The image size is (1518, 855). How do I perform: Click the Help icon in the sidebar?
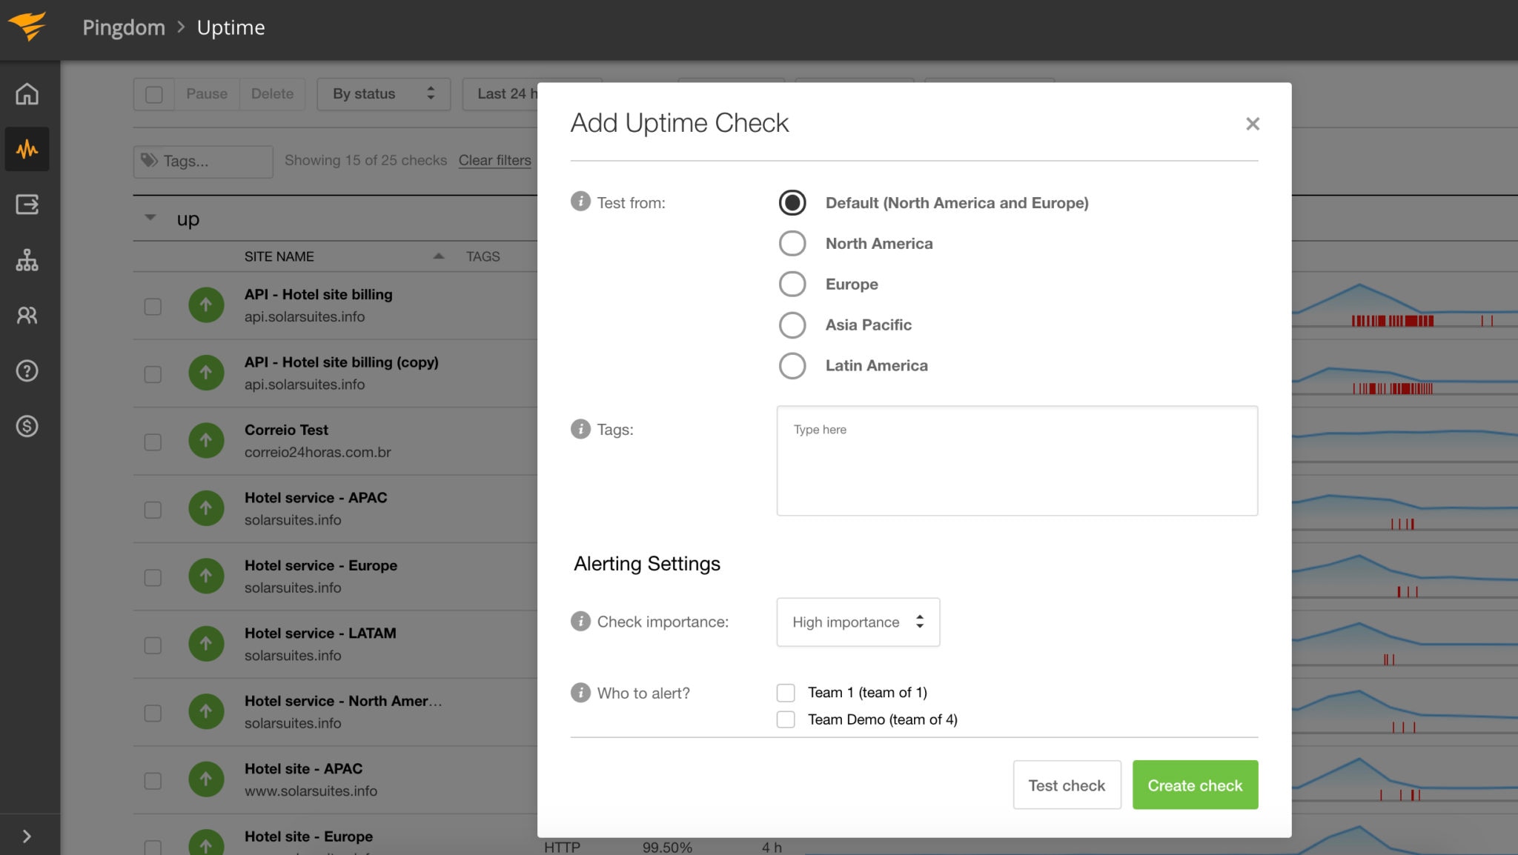pyautogui.click(x=27, y=371)
